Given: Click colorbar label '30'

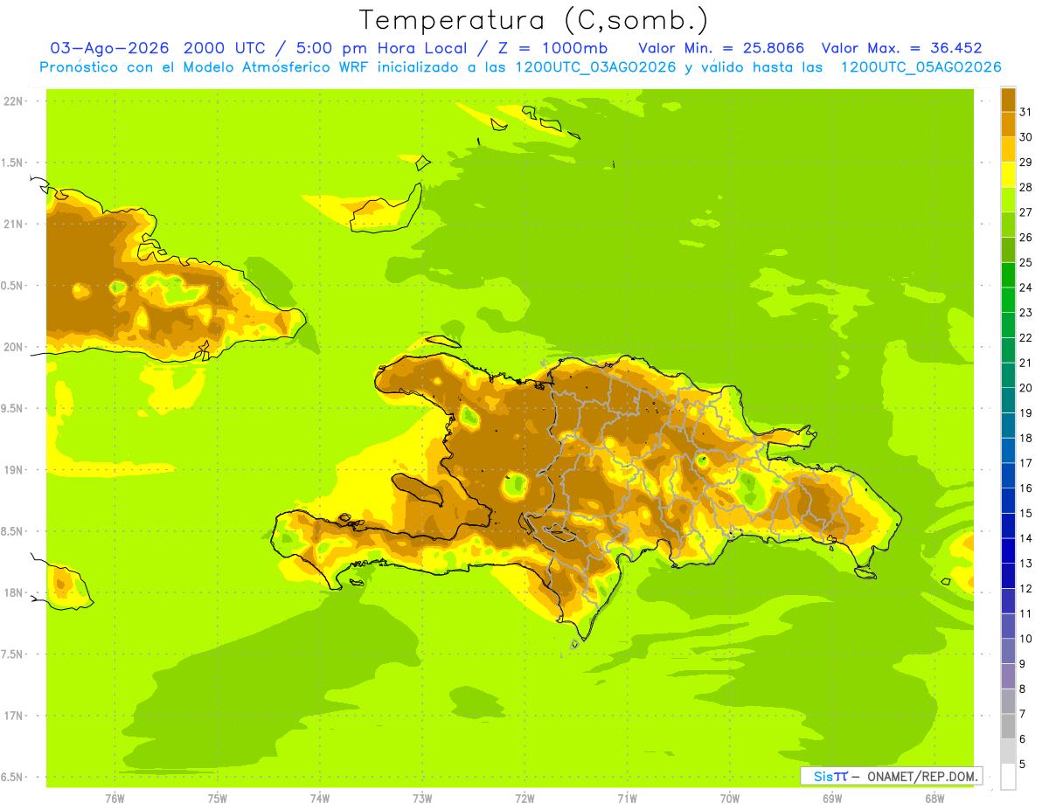Looking at the screenshot, I should [1026, 137].
